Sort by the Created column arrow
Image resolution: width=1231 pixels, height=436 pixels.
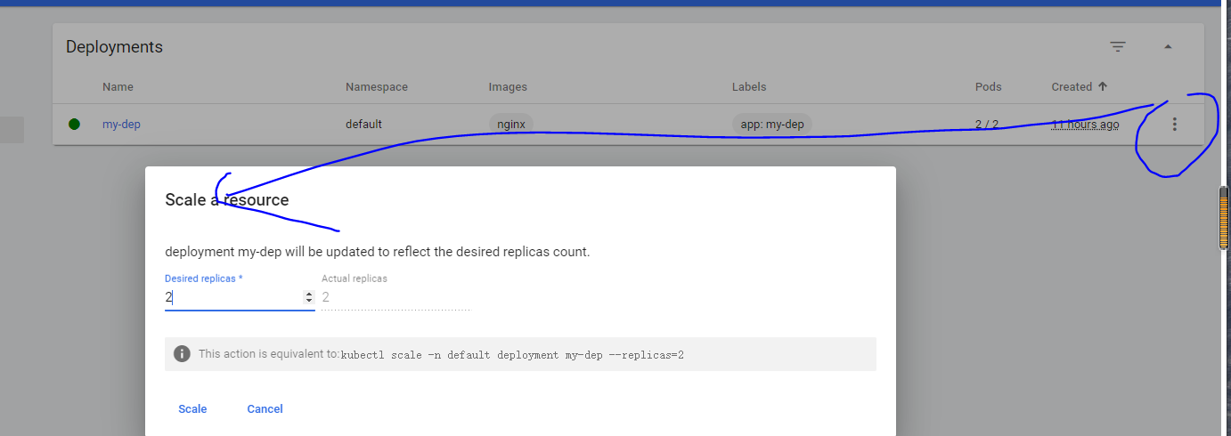1103,86
